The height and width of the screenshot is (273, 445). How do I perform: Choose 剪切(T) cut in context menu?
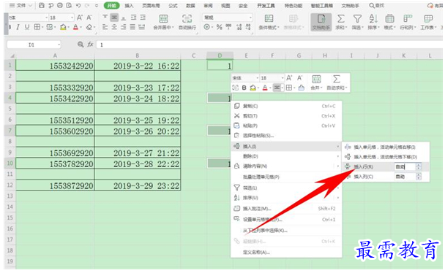click(x=286, y=116)
